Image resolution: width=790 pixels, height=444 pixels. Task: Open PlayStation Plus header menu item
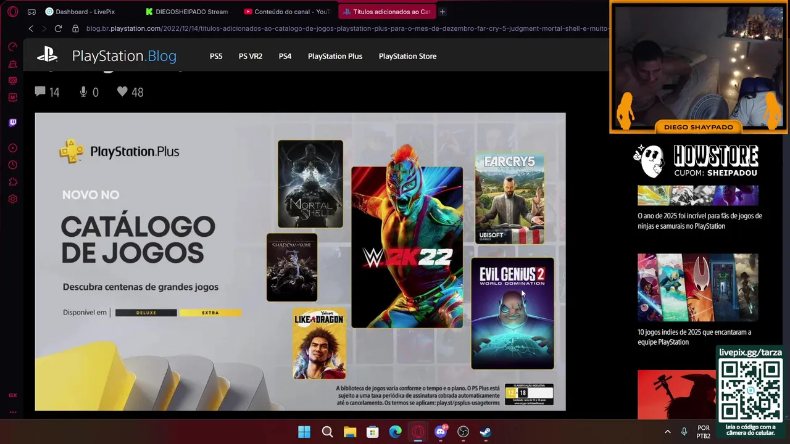point(335,56)
